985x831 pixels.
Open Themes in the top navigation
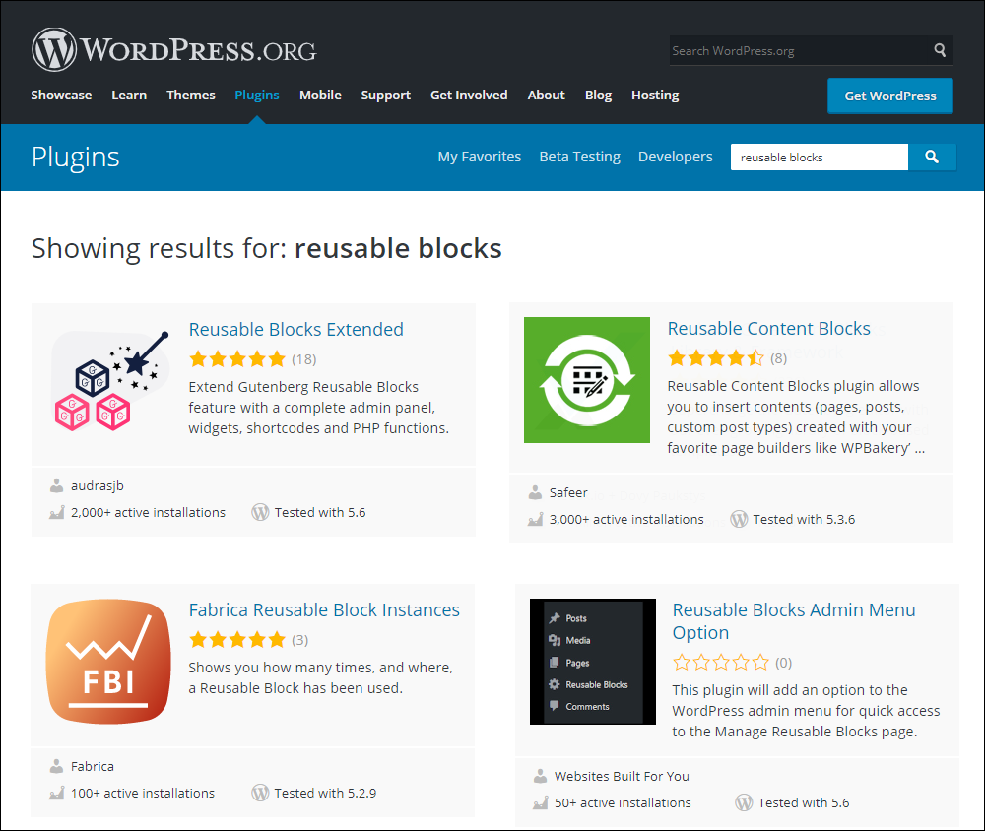tap(191, 95)
